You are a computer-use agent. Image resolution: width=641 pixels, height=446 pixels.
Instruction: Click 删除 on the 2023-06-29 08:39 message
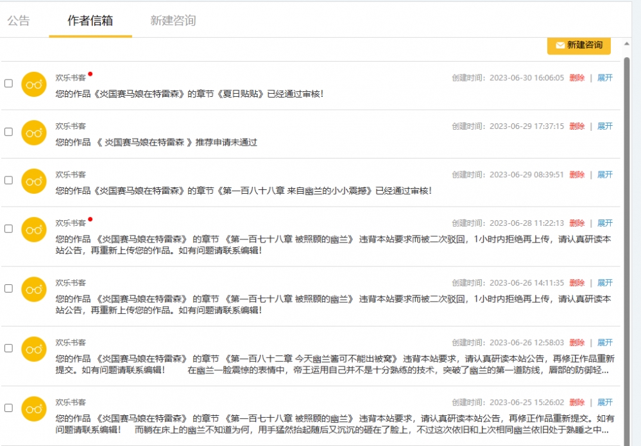tap(577, 173)
